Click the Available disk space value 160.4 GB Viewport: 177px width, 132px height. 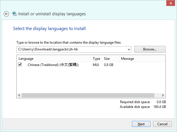click(160, 107)
